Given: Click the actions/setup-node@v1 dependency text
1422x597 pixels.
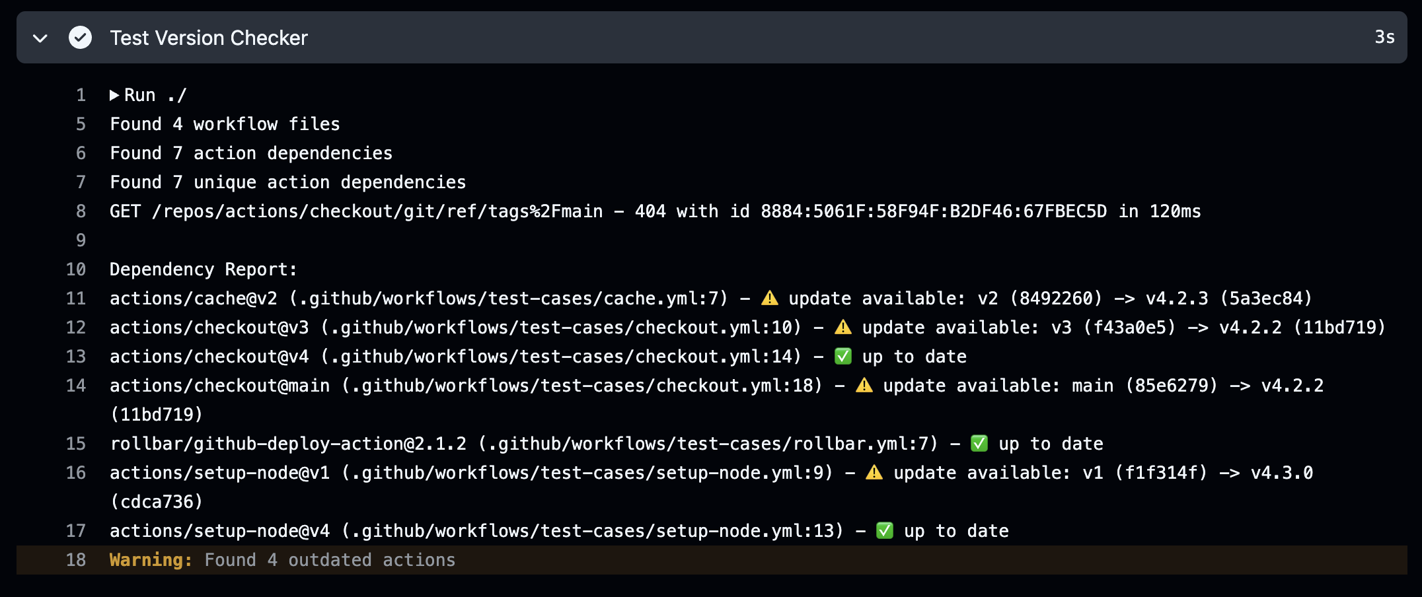Looking at the screenshot, I should (220, 473).
